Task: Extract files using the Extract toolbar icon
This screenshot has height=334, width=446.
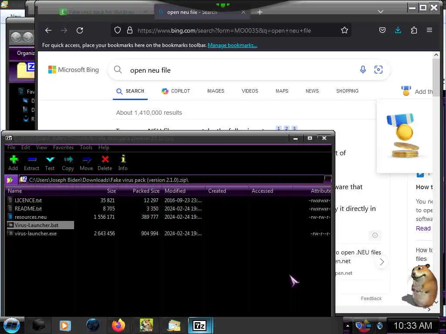Action: point(31,163)
